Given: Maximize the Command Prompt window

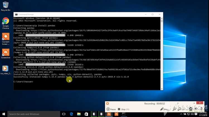Looking at the screenshot, I should click(152, 14).
